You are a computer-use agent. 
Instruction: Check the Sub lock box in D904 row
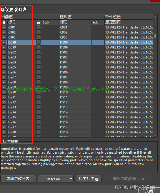pos(39,62)
